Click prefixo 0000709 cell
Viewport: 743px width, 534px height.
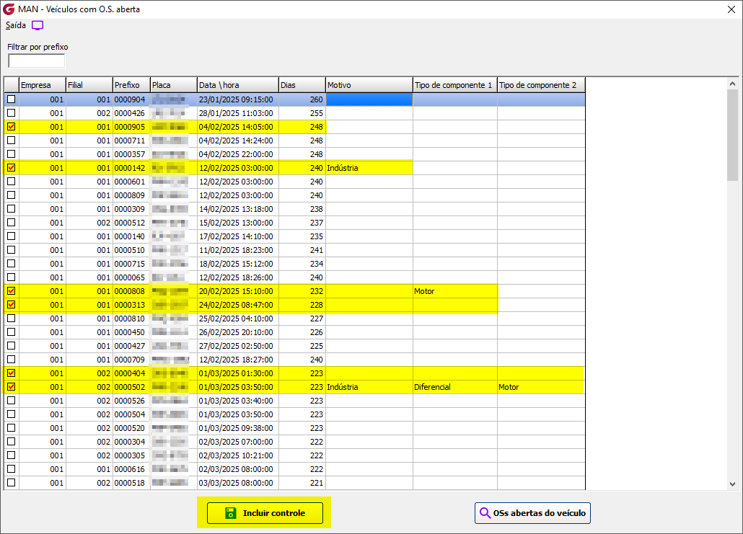click(x=131, y=360)
